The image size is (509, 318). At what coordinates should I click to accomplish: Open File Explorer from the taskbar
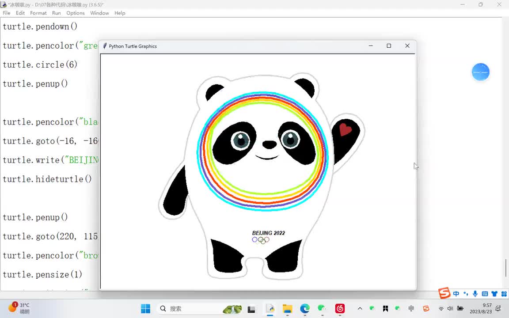pyautogui.click(x=287, y=309)
